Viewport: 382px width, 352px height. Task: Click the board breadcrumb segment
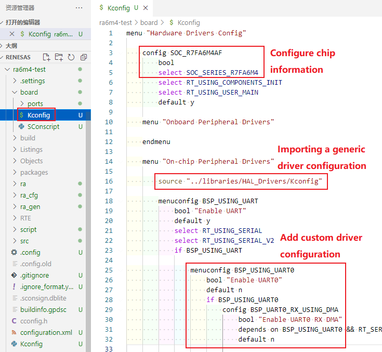149,23
